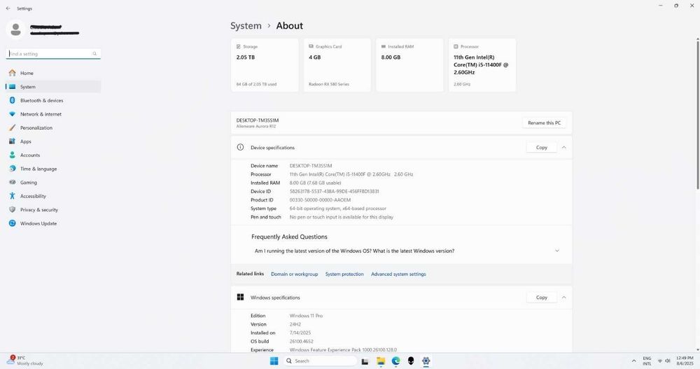Open Windows Update settings
Image resolution: width=700 pixels, height=369 pixels.
point(53,223)
